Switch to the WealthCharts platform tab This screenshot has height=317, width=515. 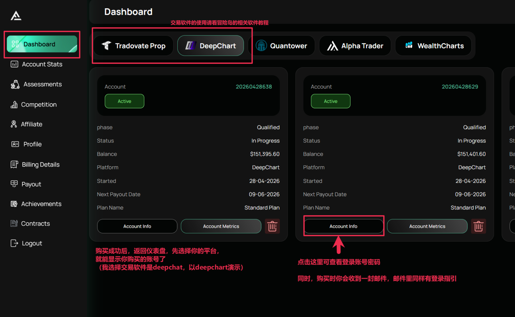(x=433, y=46)
